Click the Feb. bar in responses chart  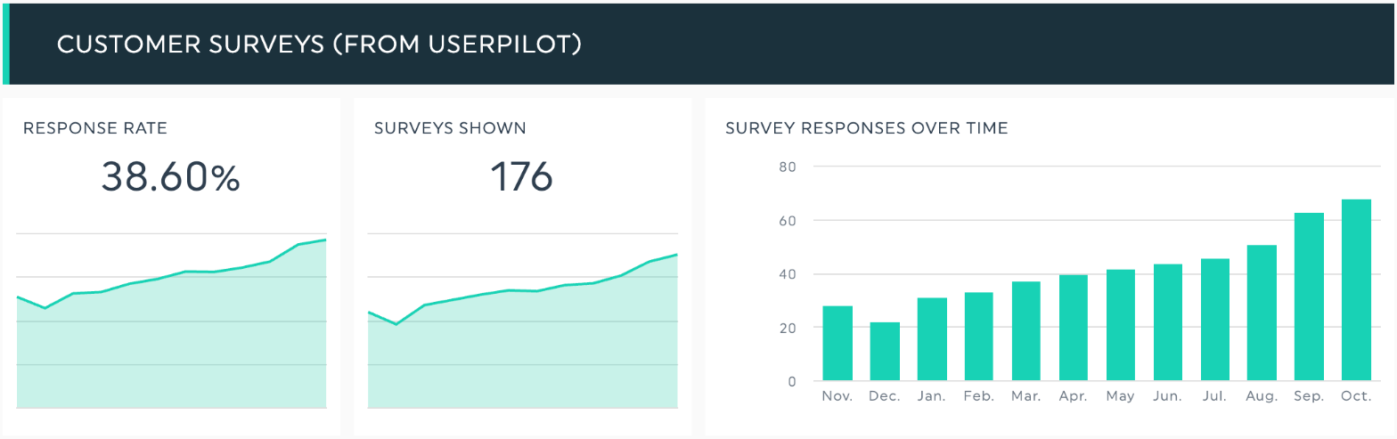pos(979,337)
